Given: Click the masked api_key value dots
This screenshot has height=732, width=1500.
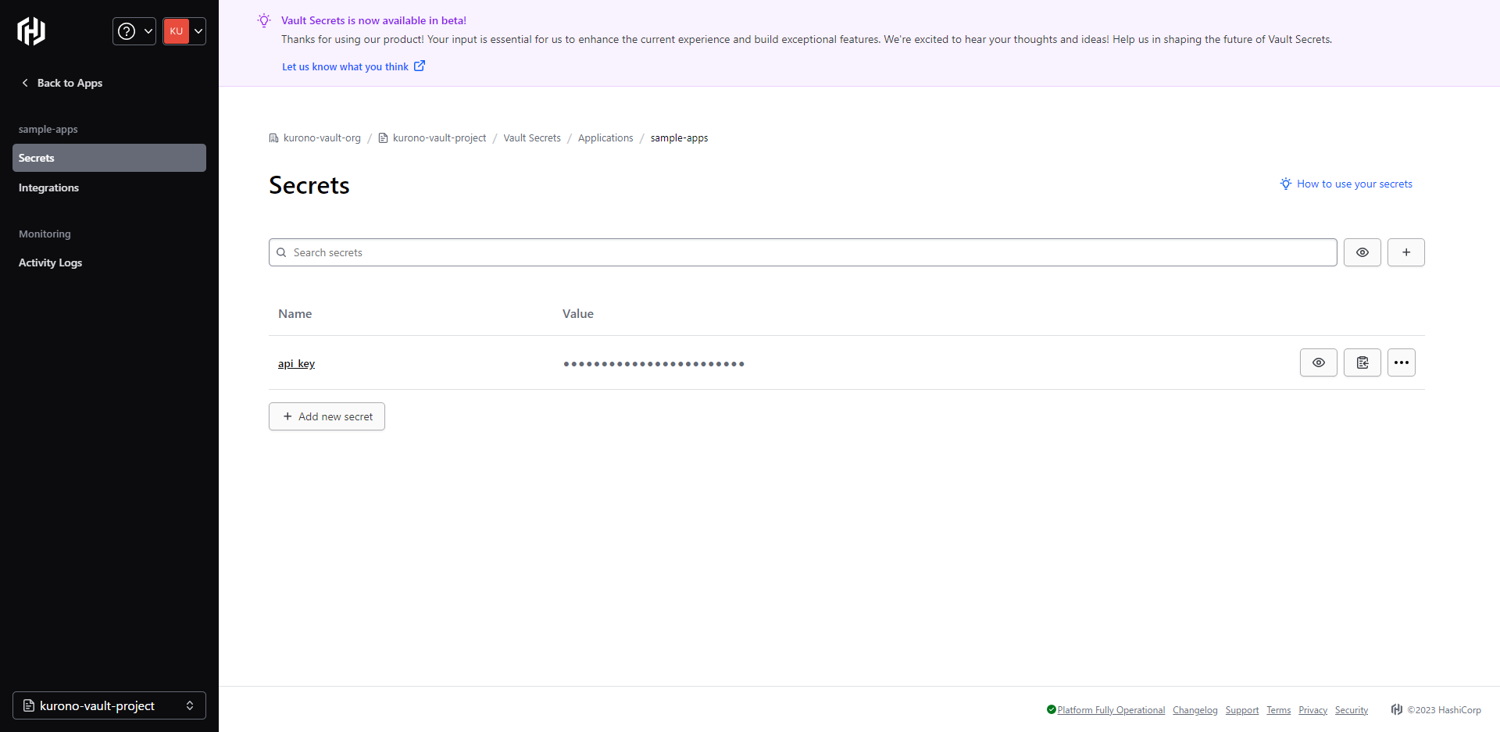Looking at the screenshot, I should point(654,363).
